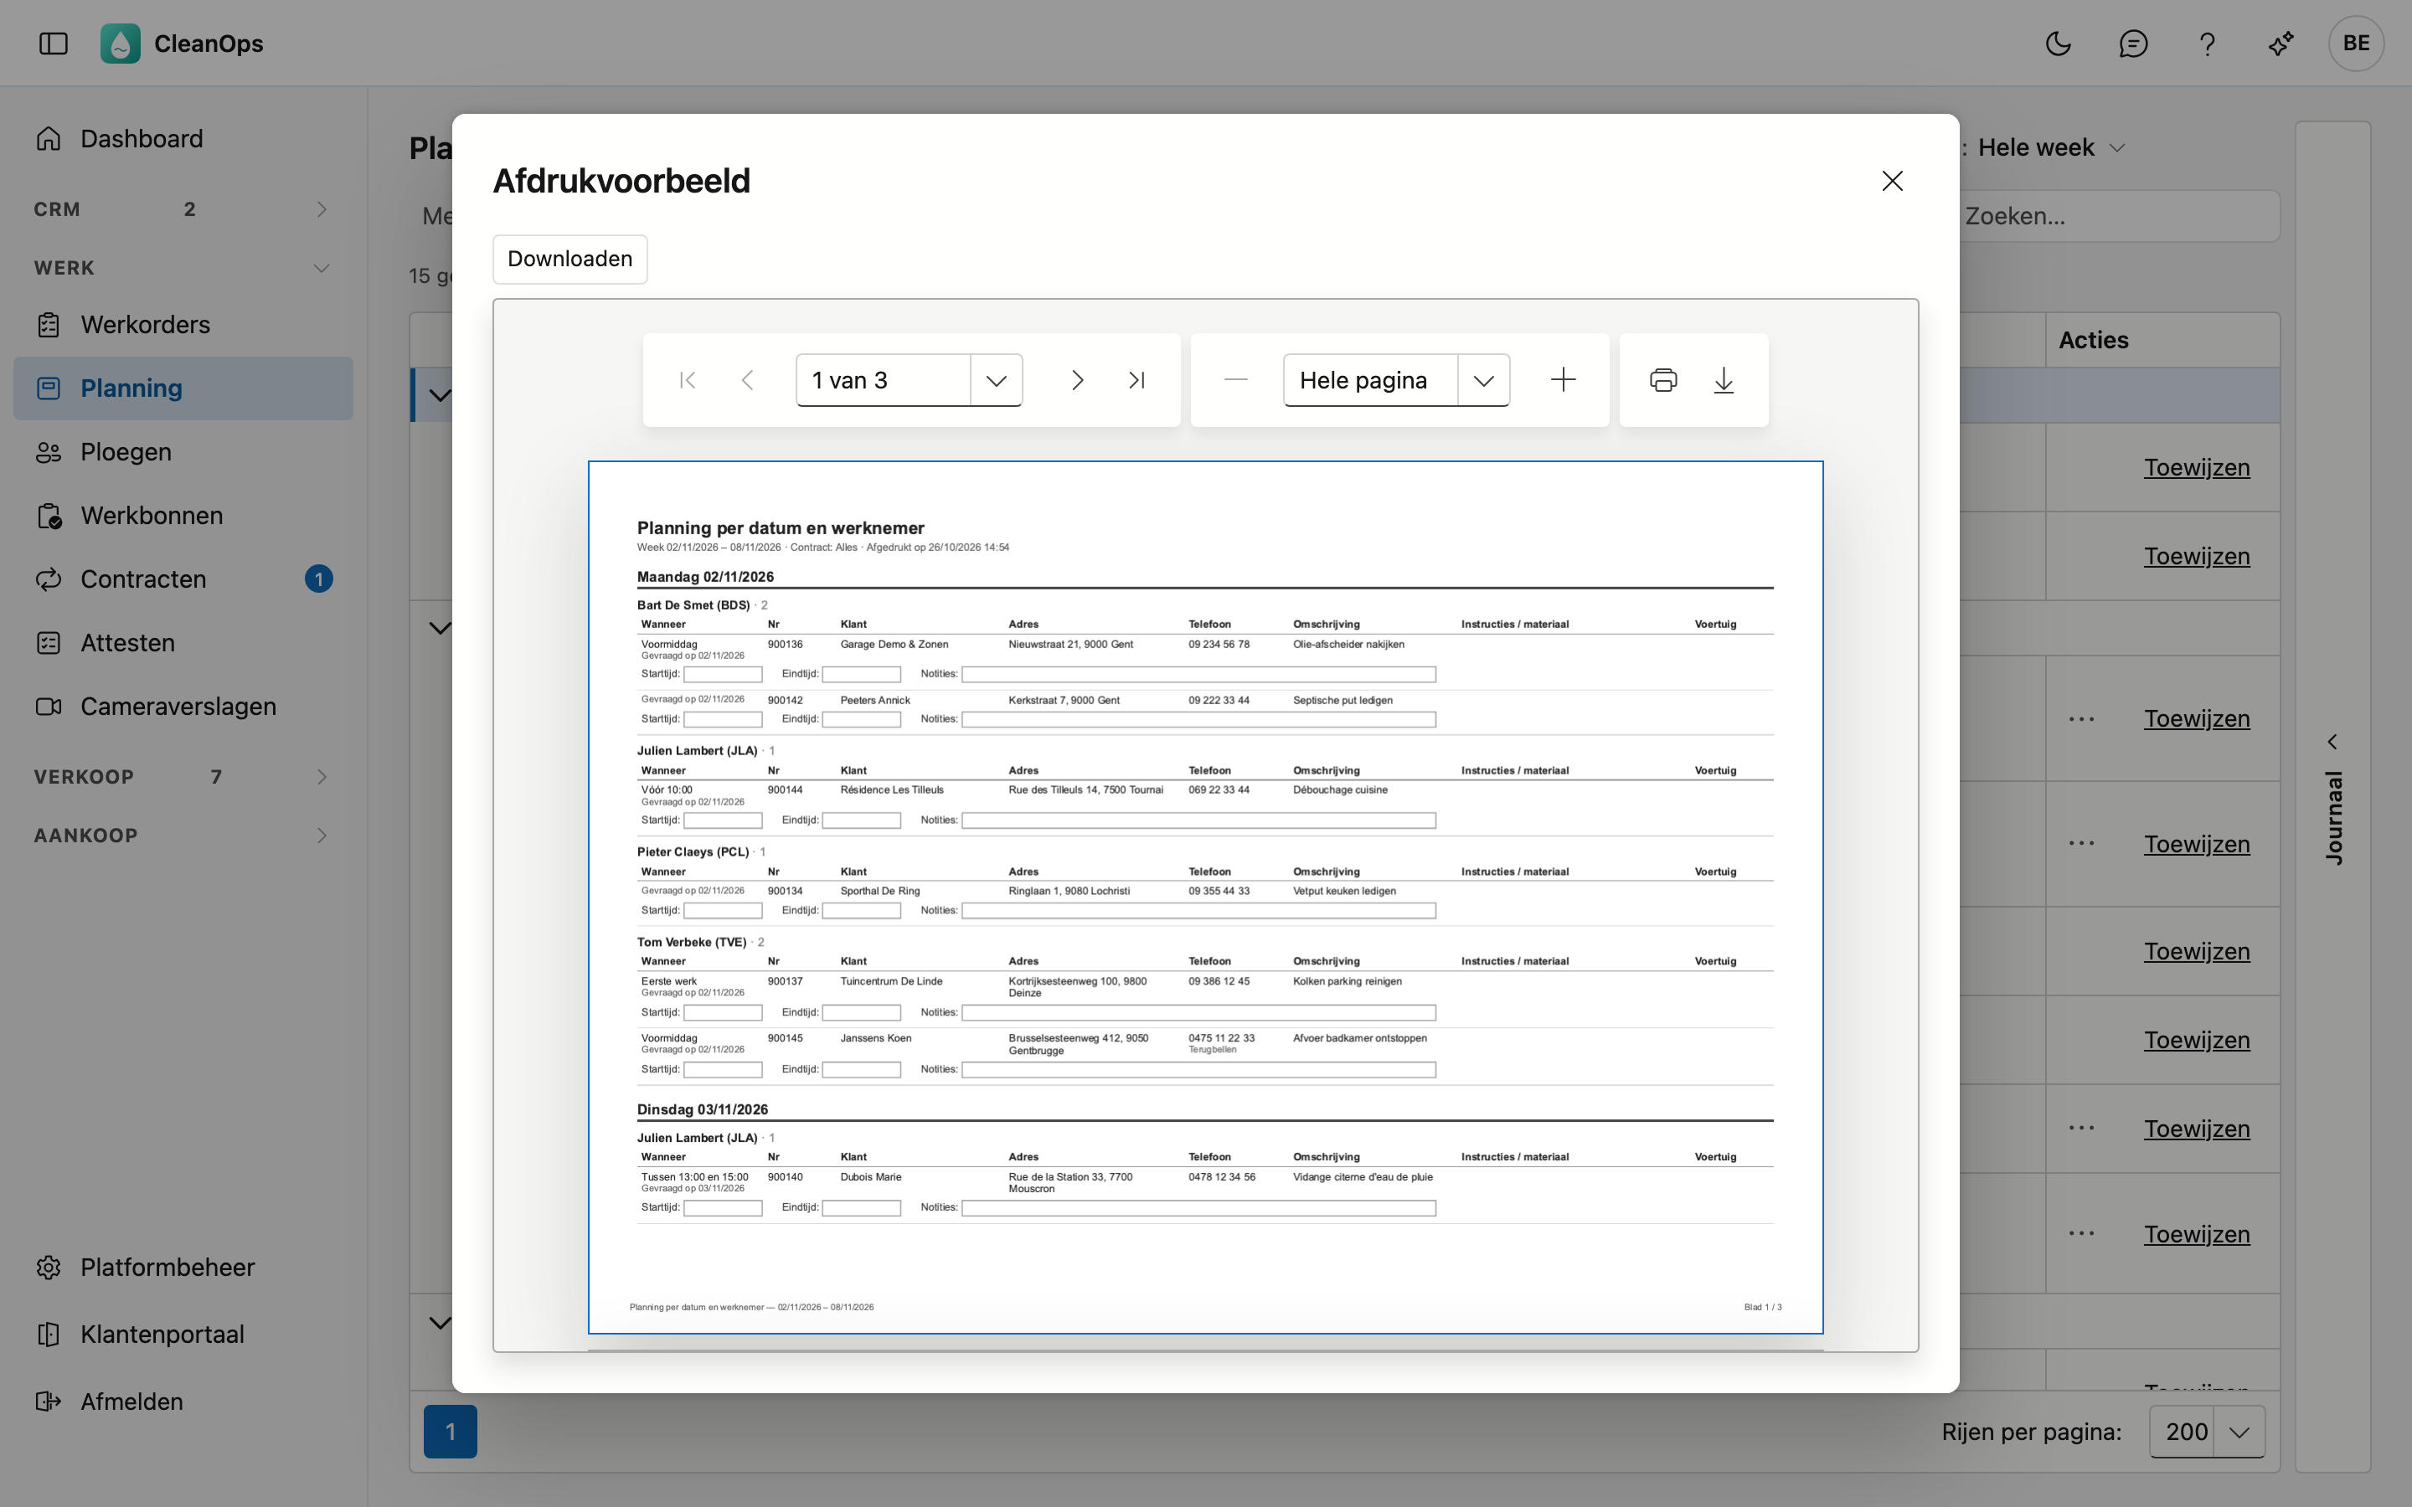Viewport: 2412px width, 1507px height.
Task: Open Attesten in the sidebar
Action: [x=183, y=643]
